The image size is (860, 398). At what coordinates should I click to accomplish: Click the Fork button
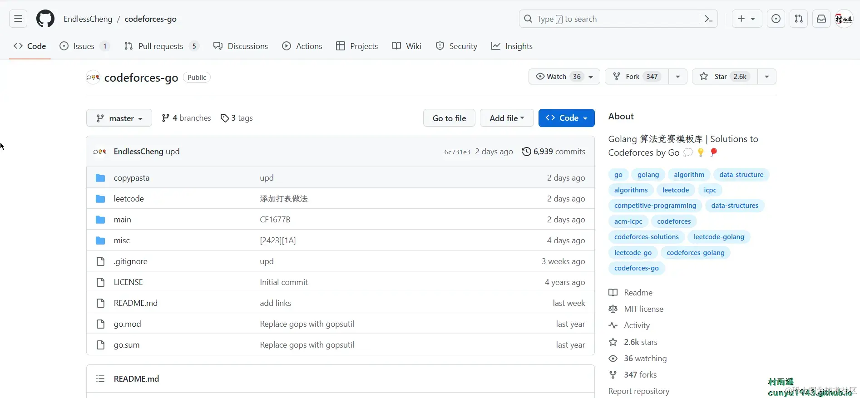coord(637,76)
